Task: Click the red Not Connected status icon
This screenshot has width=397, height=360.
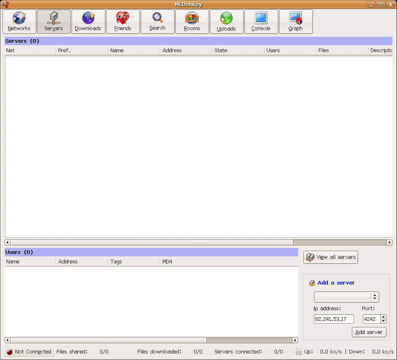Action: pos(10,352)
